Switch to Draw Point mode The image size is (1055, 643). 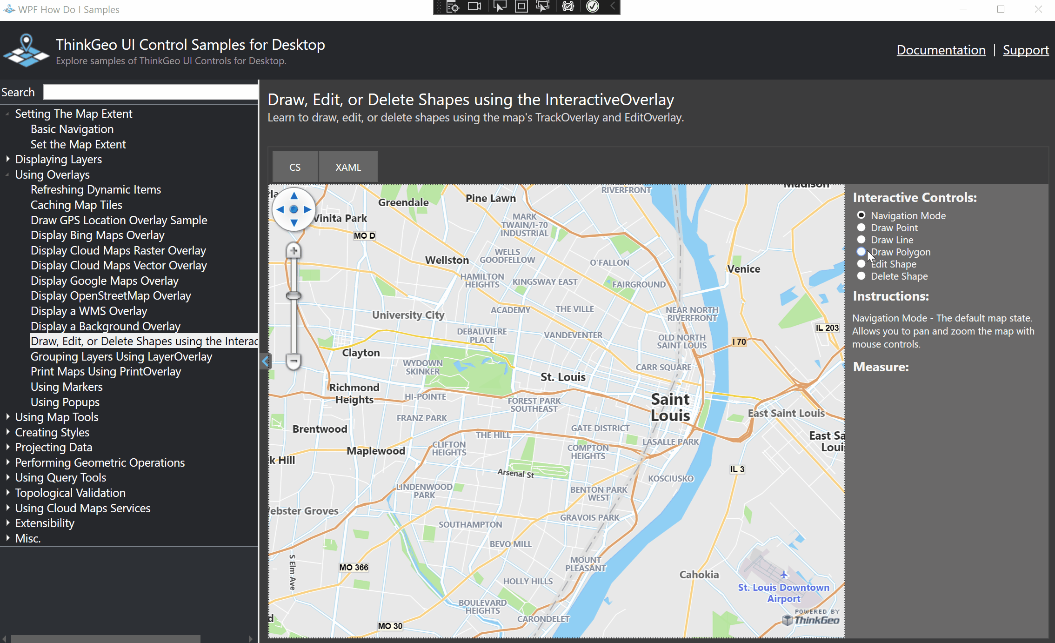coord(861,228)
